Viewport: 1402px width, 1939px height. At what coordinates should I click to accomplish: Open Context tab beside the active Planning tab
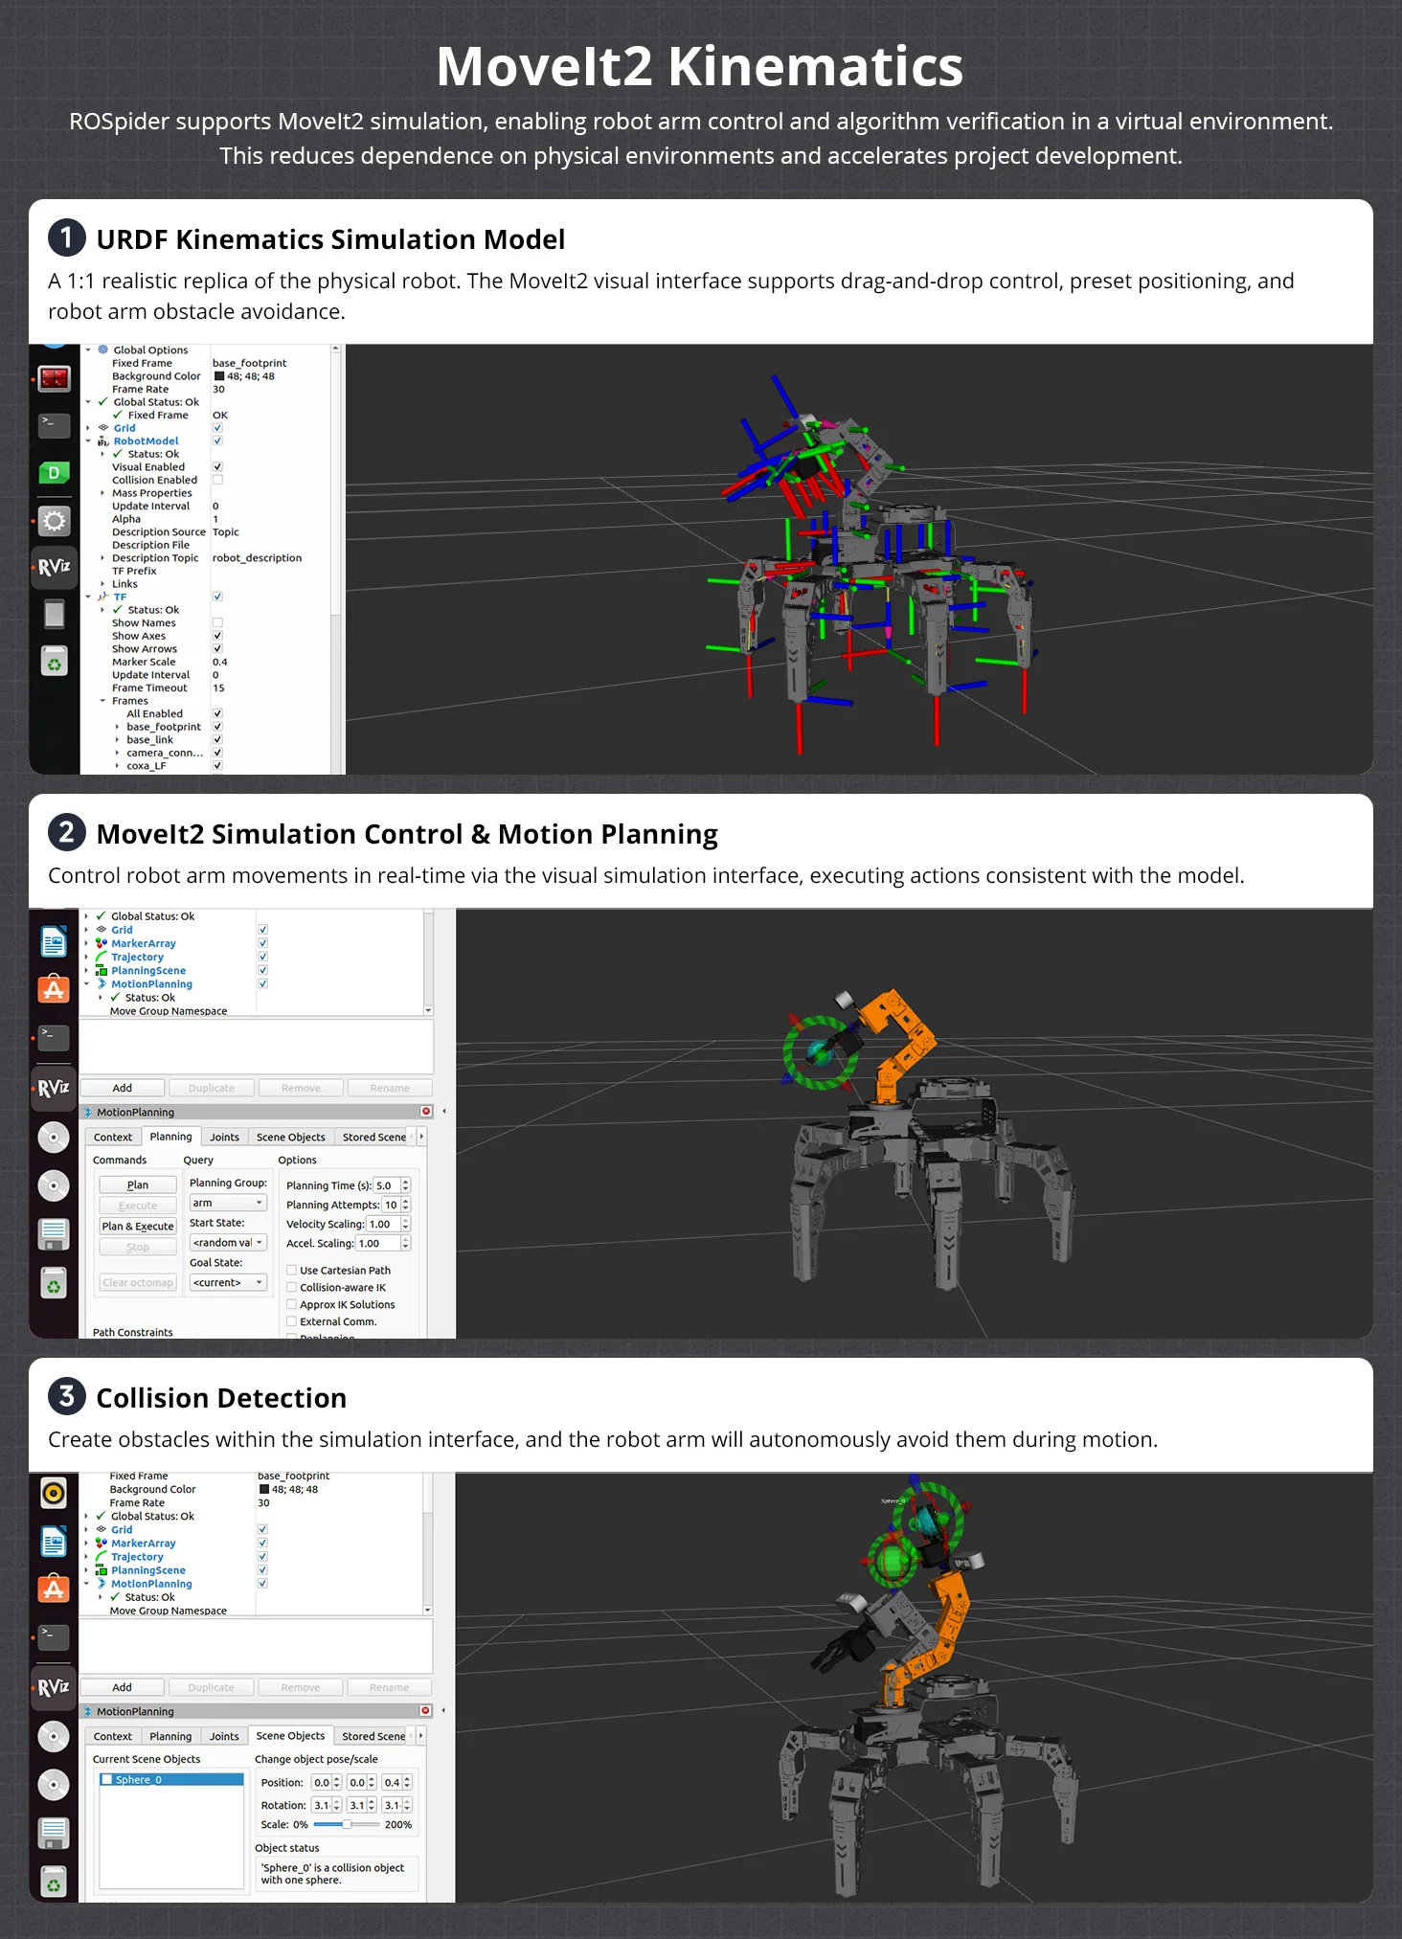[113, 1137]
